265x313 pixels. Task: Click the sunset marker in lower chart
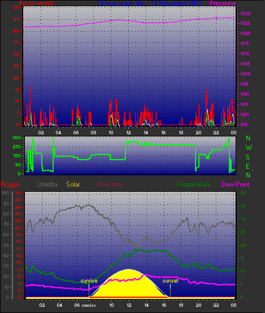click(170, 281)
